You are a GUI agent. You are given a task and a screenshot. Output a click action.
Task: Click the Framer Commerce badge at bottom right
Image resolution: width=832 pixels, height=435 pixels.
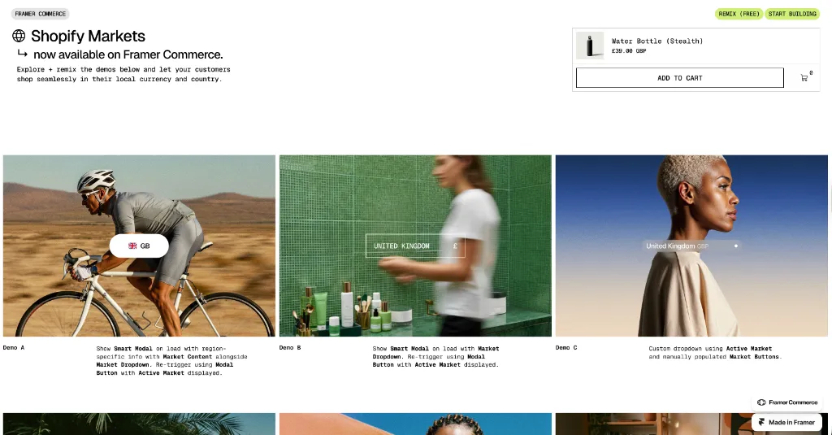click(786, 402)
